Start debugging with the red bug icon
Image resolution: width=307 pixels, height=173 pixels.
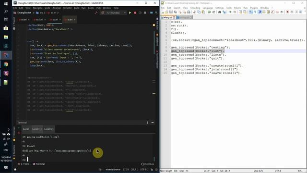(135, 13)
